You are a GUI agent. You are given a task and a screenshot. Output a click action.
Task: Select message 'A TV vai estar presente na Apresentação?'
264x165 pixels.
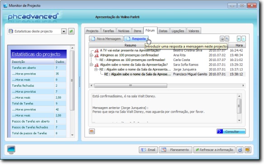coord(130,50)
